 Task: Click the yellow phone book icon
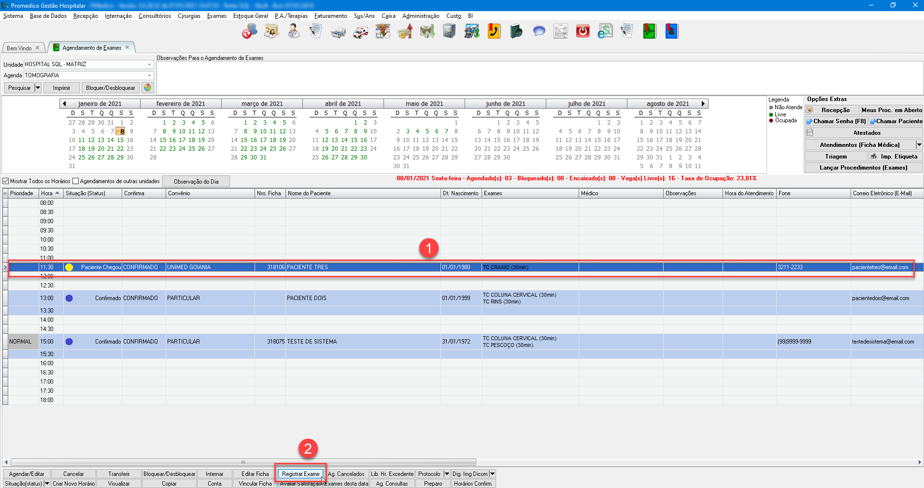[x=494, y=32]
